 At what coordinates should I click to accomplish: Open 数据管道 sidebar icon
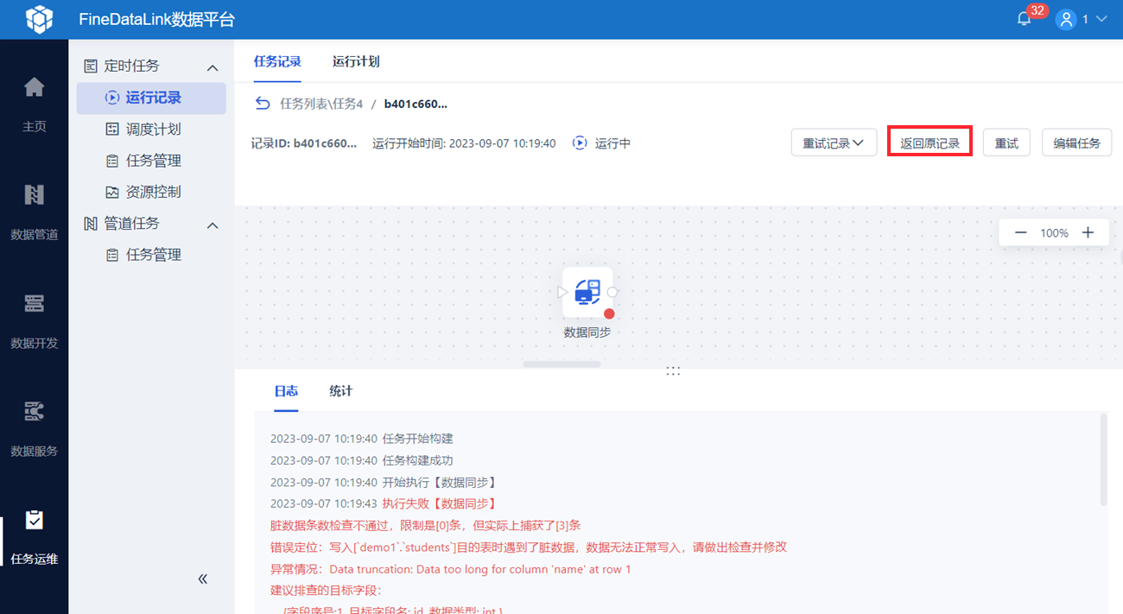point(34,195)
